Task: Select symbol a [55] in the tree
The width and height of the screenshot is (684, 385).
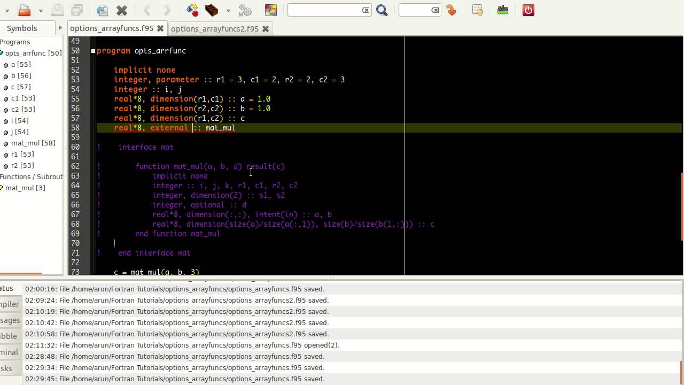Action: pyautogui.click(x=21, y=64)
